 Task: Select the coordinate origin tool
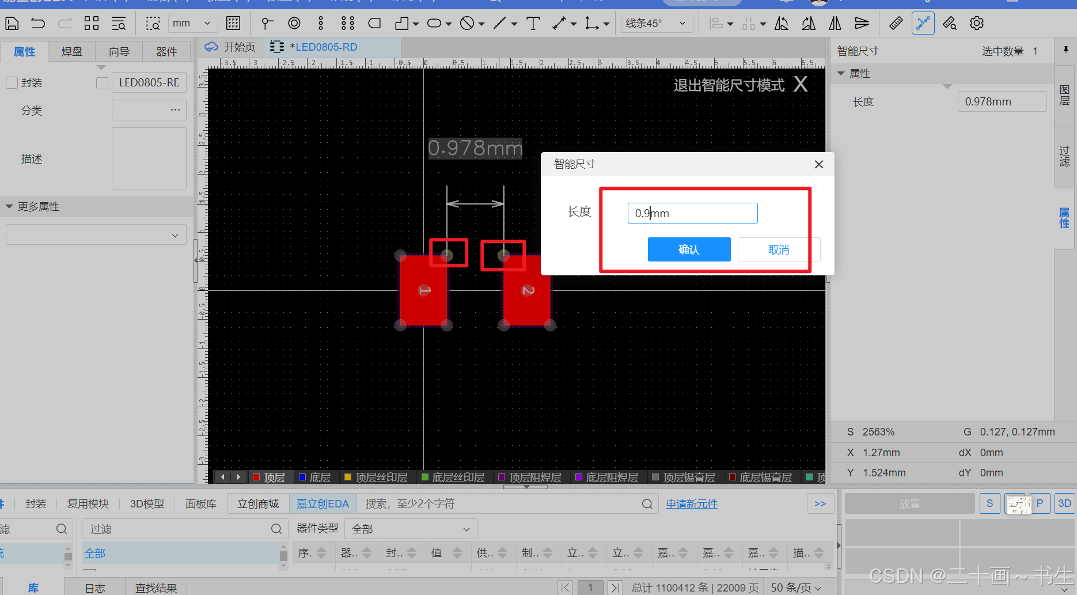591,24
